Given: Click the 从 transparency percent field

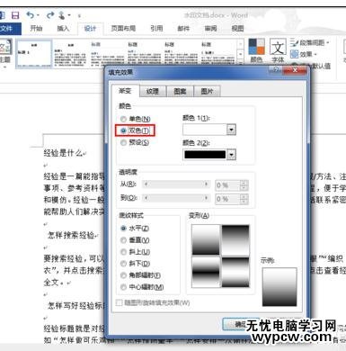Looking at the screenshot, I should pyautogui.click(x=228, y=185).
